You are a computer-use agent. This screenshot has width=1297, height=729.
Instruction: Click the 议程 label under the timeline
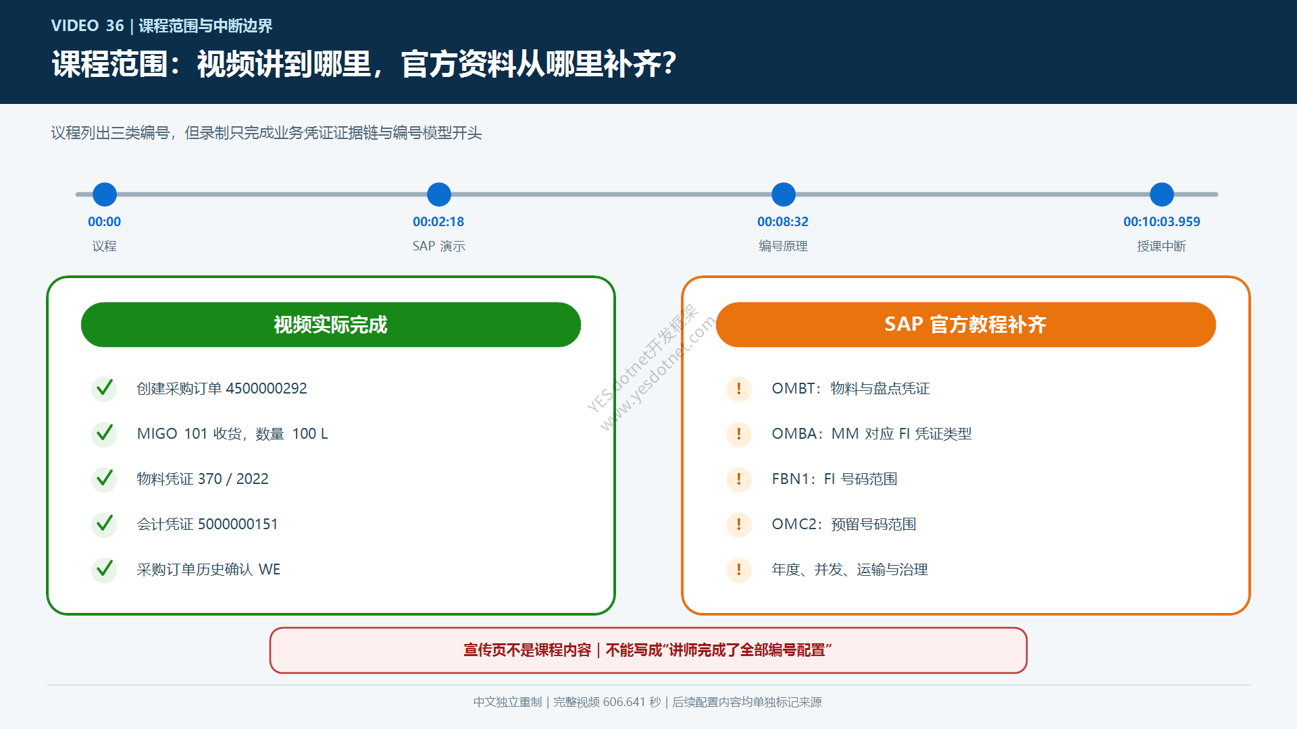point(105,246)
